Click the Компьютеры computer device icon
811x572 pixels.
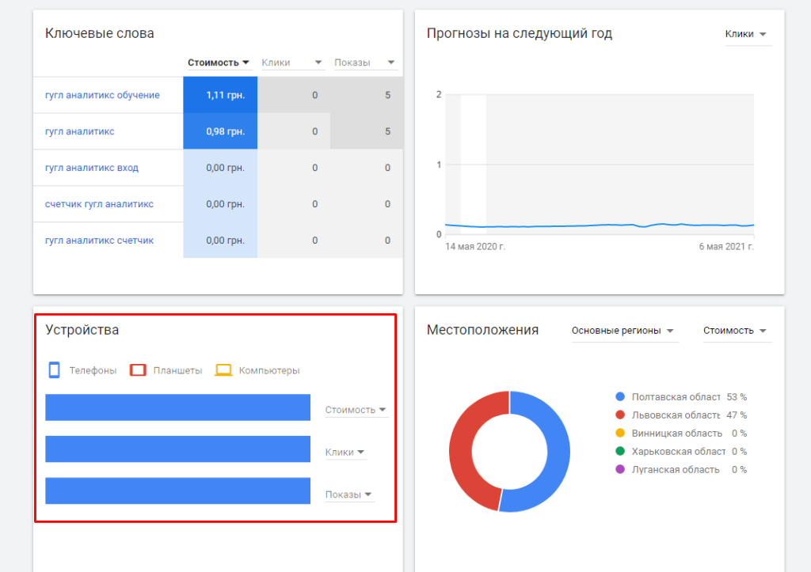coord(224,370)
